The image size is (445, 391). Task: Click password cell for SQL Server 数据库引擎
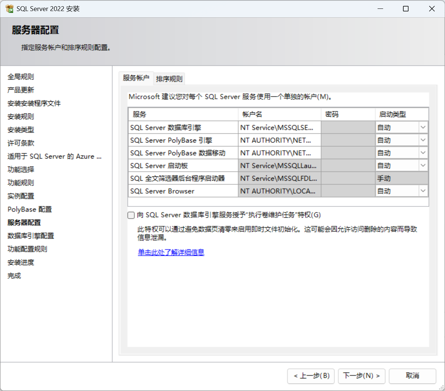click(348, 127)
